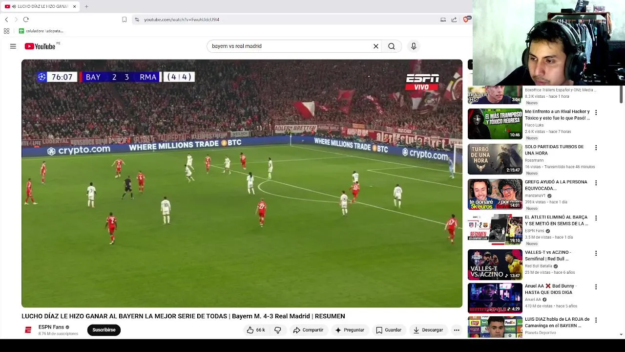This screenshot has height=352, width=625.
Task: Open the ESPN Fans channel avatar
Action: [28, 330]
